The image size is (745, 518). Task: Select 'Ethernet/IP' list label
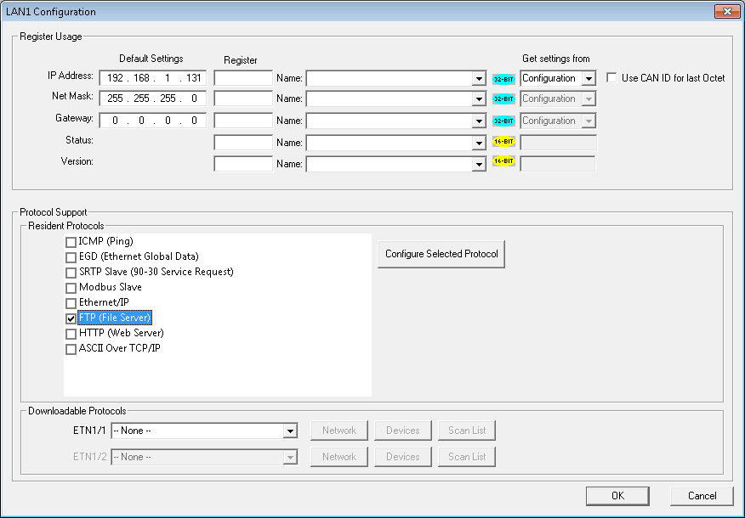104,302
